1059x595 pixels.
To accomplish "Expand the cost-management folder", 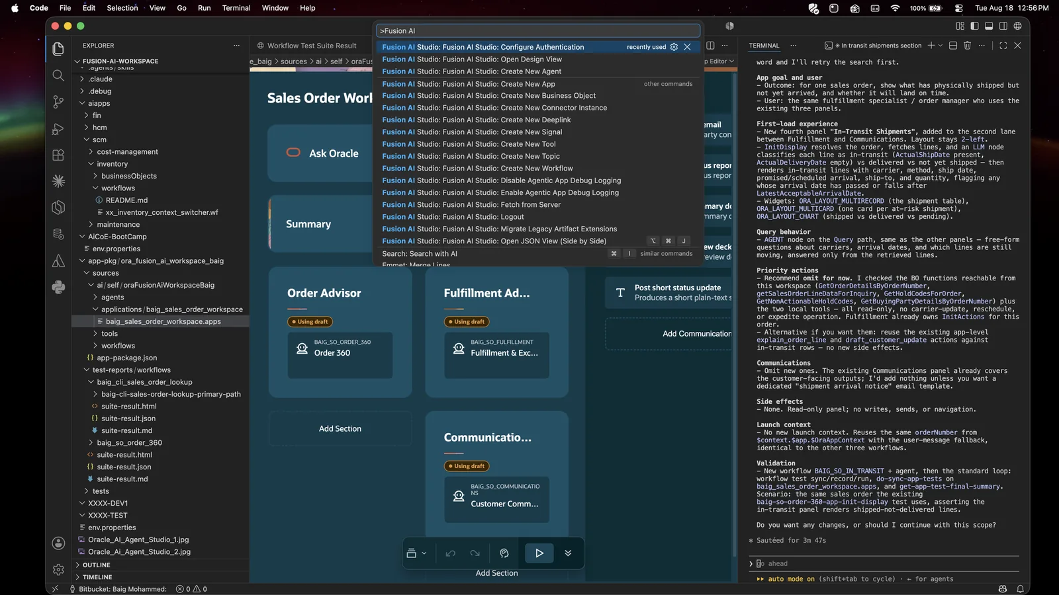I will point(127,152).
